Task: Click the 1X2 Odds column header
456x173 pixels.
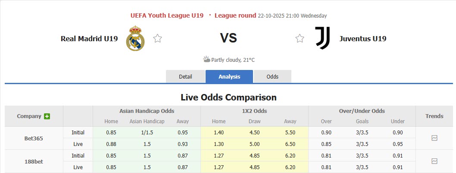Action: click(254, 111)
